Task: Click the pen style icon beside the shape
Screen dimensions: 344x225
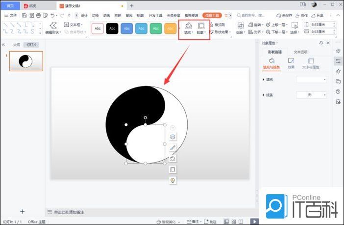Action: 172,148
